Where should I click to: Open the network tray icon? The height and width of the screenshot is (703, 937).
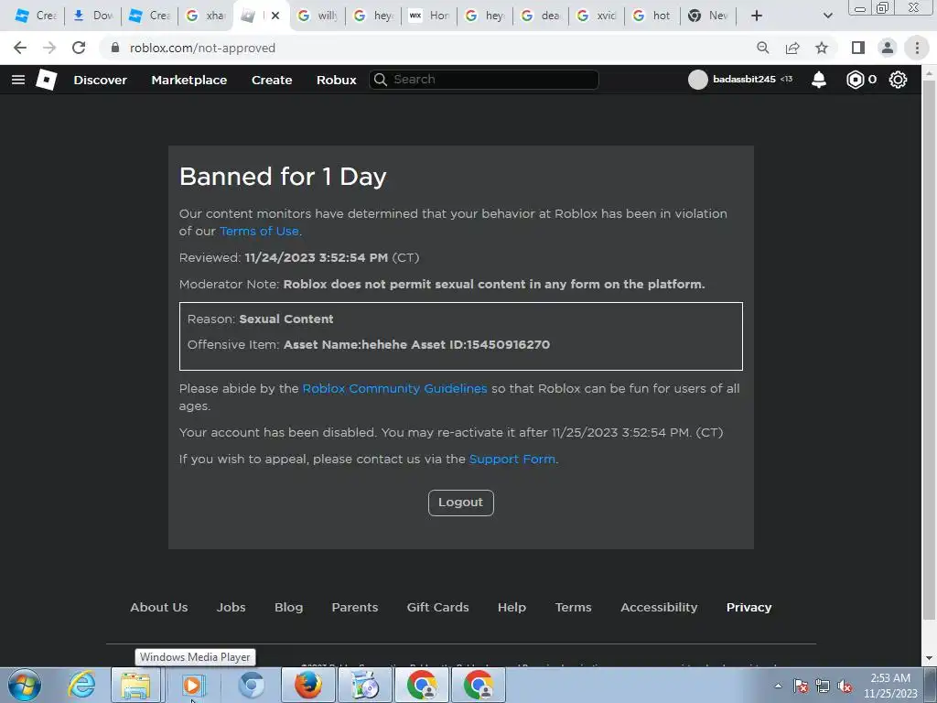[x=823, y=687]
